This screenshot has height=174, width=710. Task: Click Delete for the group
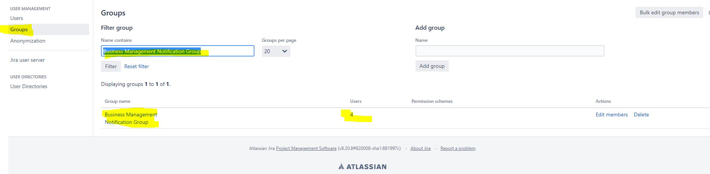[x=641, y=114]
